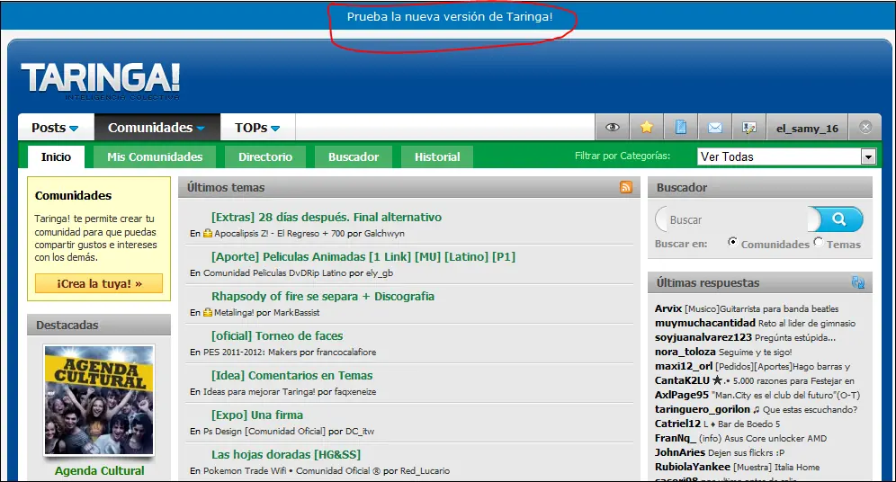This screenshot has width=896, height=482.
Task: Open topic Peliculas Animadas 1 Link
Action: point(363,256)
